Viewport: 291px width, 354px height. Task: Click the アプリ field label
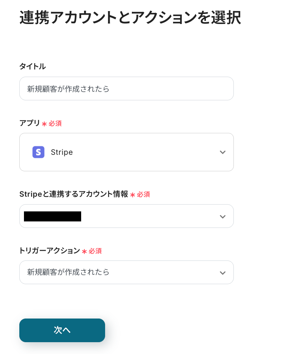30,123
